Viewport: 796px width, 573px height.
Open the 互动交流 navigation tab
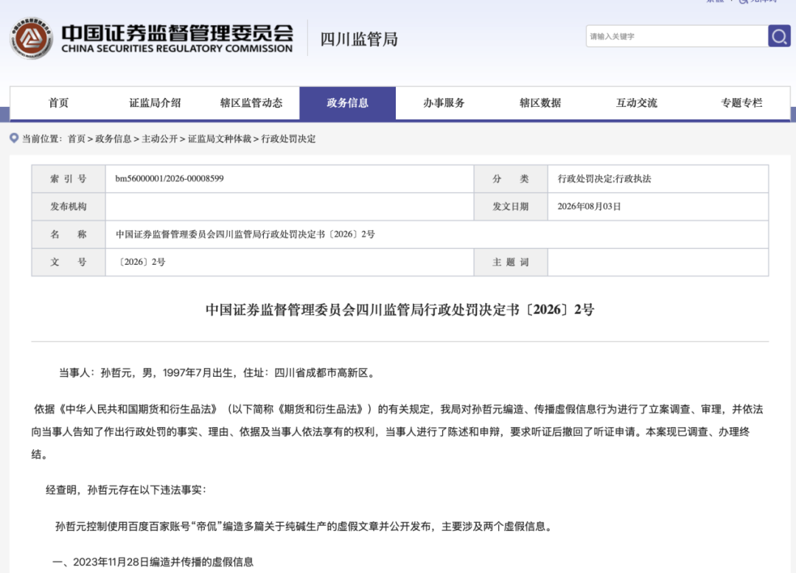pyautogui.click(x=637, y=103)
